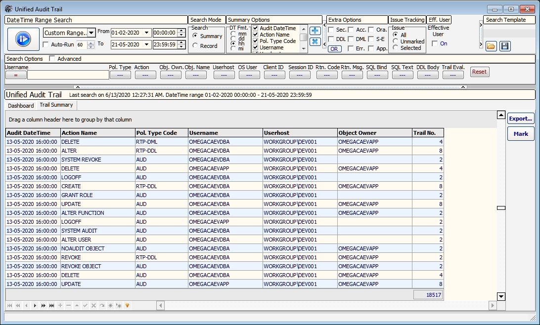This screenshot has width=540, height=325.
Task: Switch to the Dashboard tab
Action: point(20,106)
